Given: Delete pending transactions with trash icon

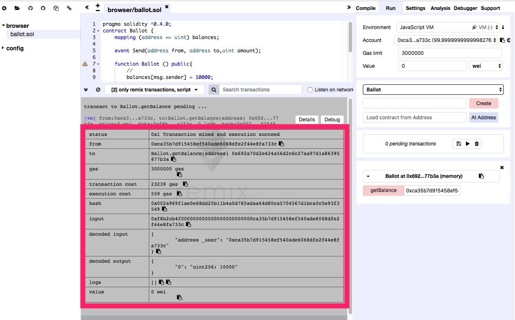Looking at the screenshot, I should point(477,144).
